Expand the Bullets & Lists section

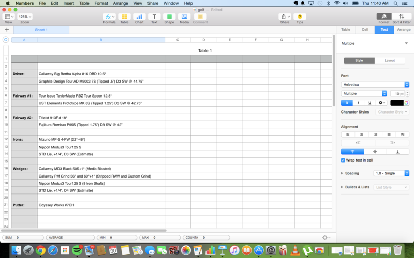(342, 187)
